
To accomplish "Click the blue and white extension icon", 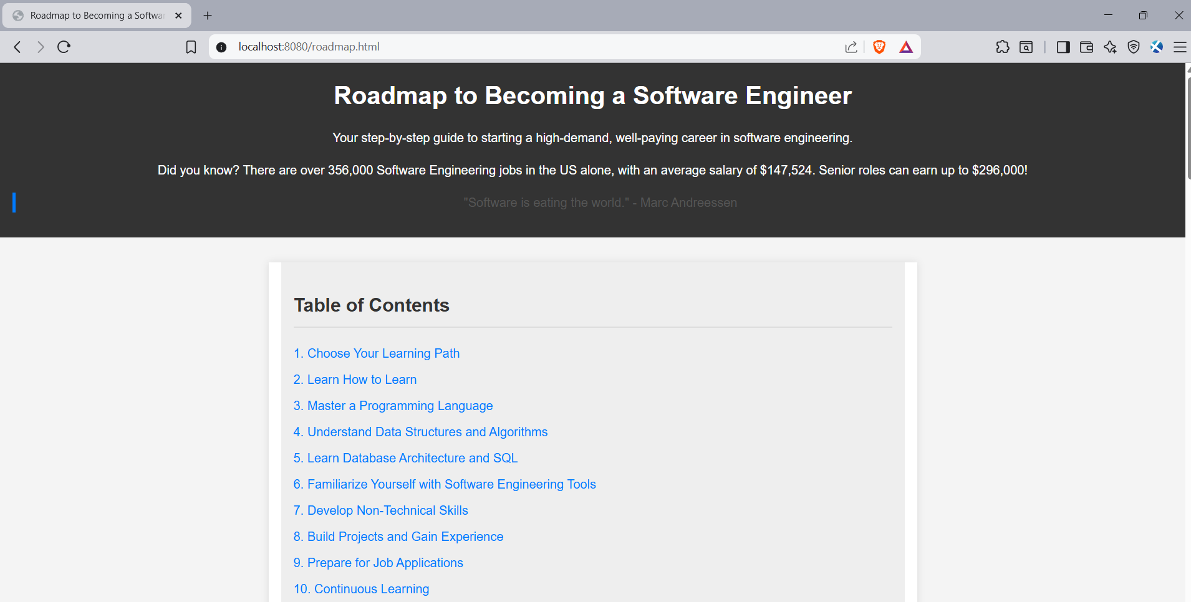I will 1157,47.
